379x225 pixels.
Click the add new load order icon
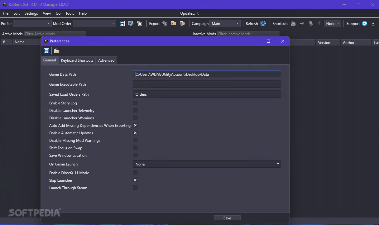(140, 23)
